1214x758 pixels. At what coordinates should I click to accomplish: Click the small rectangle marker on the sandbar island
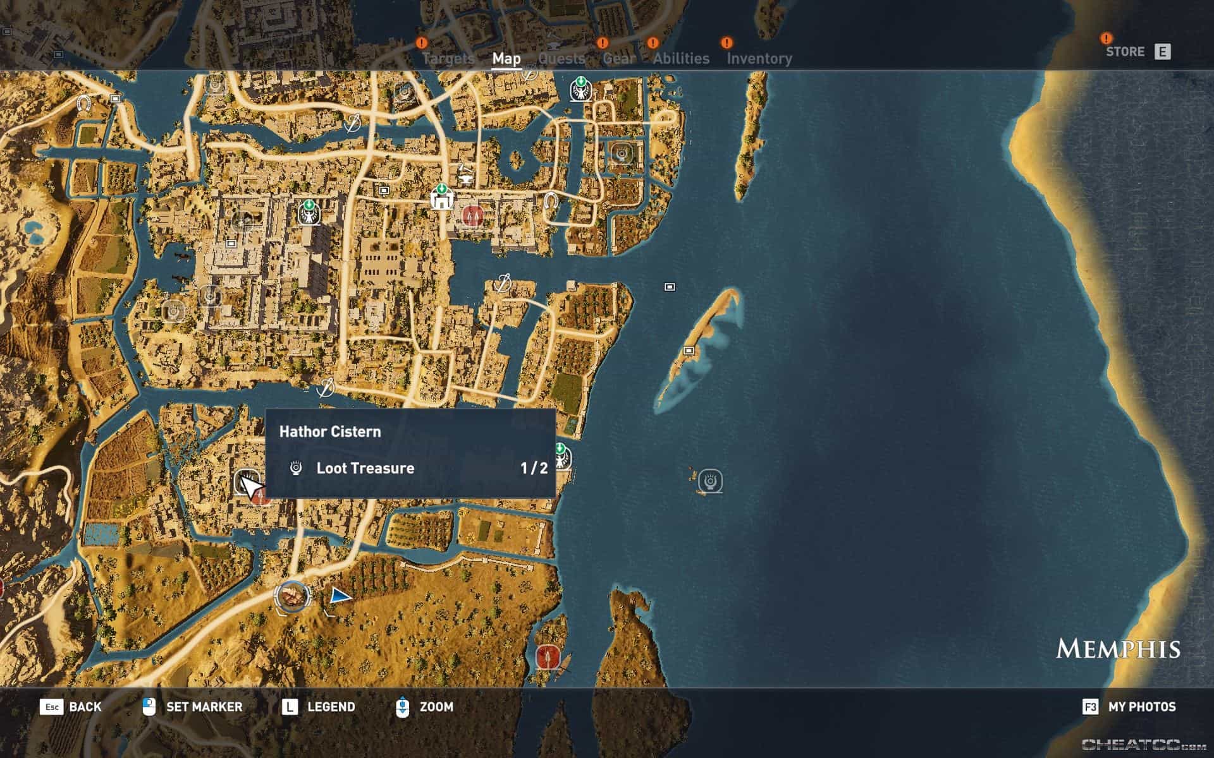[689, 351]
